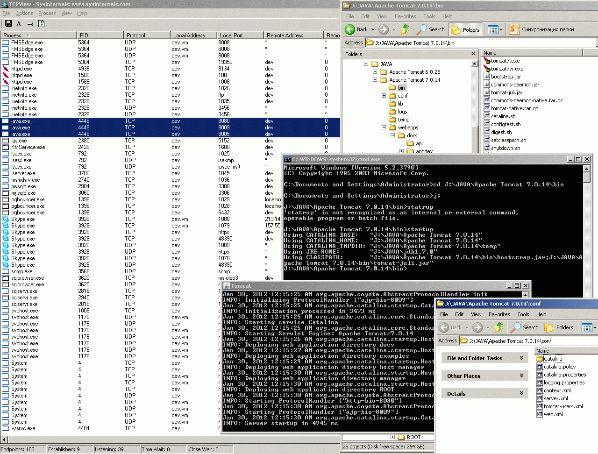The image size is (598, 454).
Task: Select the shutdown.sh file name
Action: pyautogui.click(x=505, y=148)
